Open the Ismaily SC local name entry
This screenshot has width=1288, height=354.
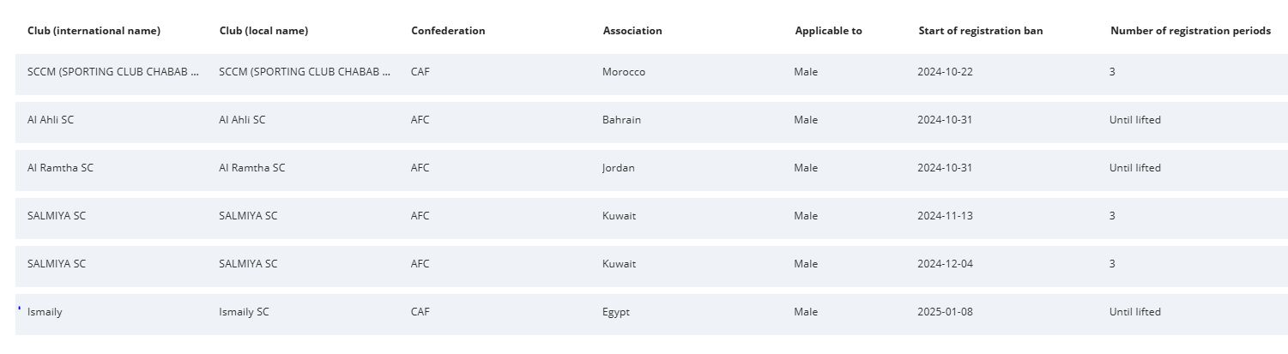point(244,312)
